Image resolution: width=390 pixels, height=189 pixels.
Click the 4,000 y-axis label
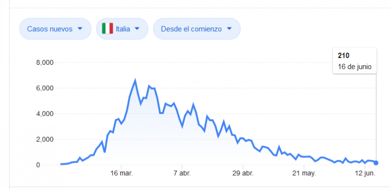coord(44,113)
